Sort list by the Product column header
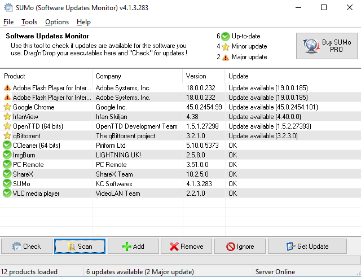This screenshot has width=361, height=277. (x=46, y=76)
